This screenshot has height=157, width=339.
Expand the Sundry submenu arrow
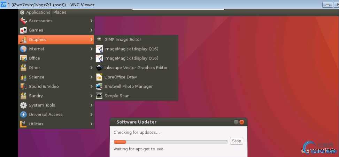tap(91, 96)
